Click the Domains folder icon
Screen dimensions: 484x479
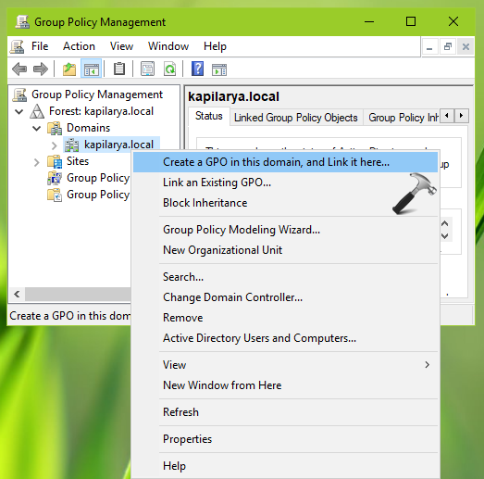[55, 128]
